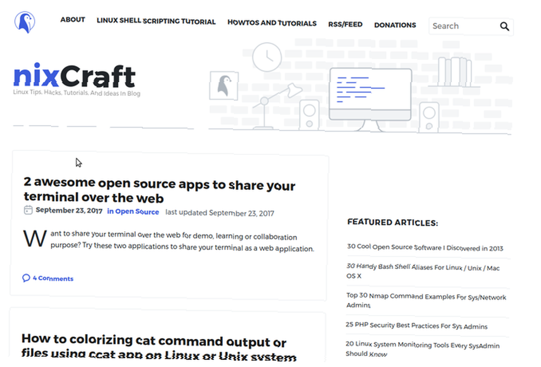This screenshot has height=367, width=541.
Task: Open 30 Handy Bash Shell Aliases article
Action: click(423, 271)
